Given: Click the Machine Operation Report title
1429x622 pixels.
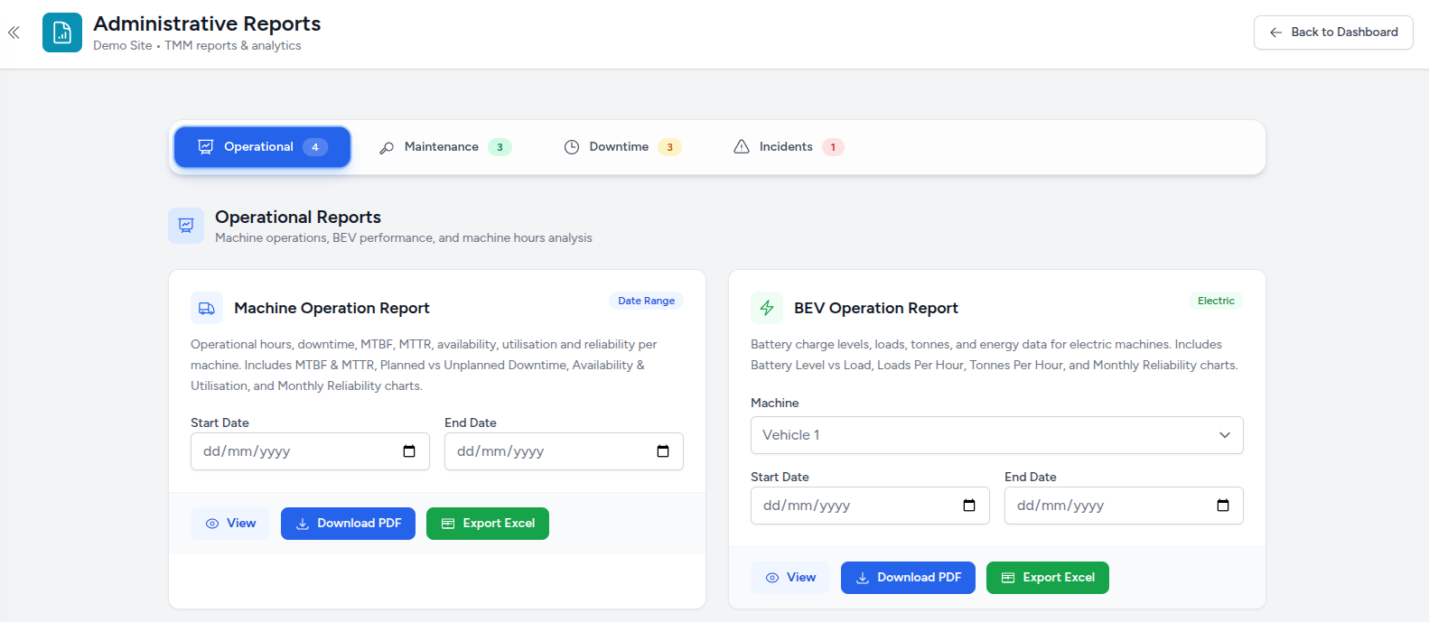Looking at the screenshot, I should [332, 308].
